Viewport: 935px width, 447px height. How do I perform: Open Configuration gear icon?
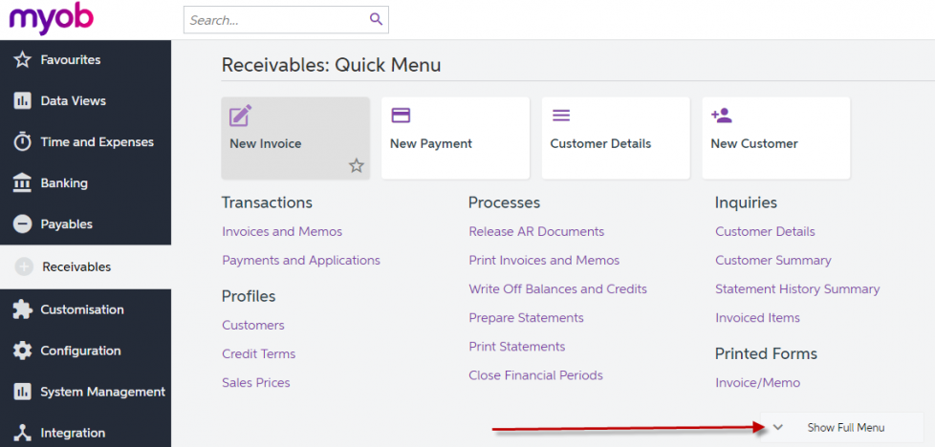pos(22,351)
